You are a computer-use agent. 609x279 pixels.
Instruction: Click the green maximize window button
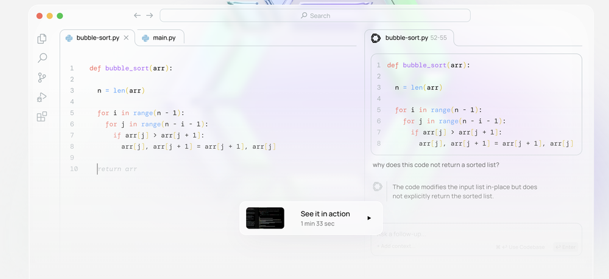point(60,16)
